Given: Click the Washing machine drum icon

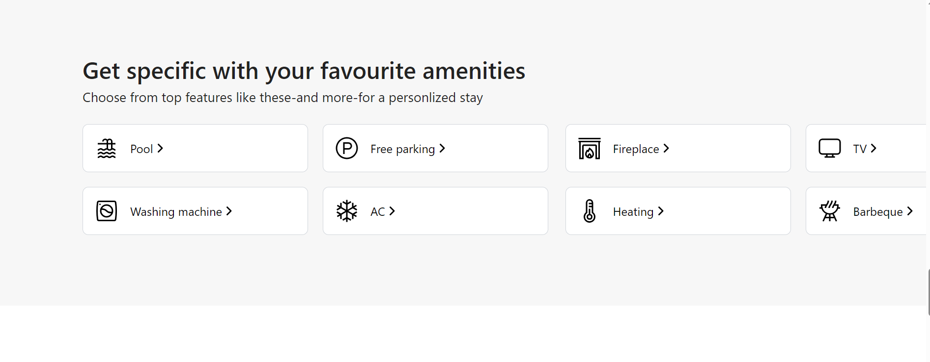Looking at the screenshot, I should (106, 210).
